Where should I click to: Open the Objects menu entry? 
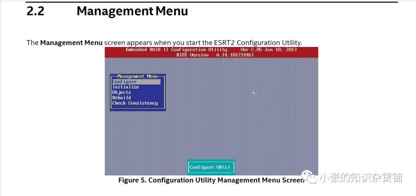point(121,92)
